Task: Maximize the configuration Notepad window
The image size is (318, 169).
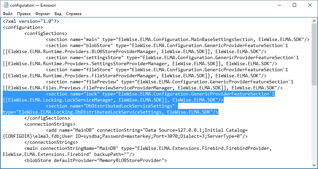Action: coord(294,5)
